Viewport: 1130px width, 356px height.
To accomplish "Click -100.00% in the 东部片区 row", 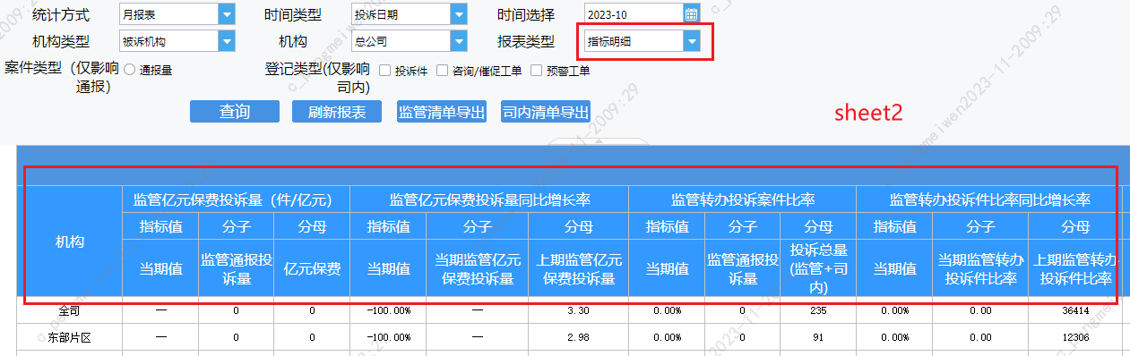I will tap(388, 336).
